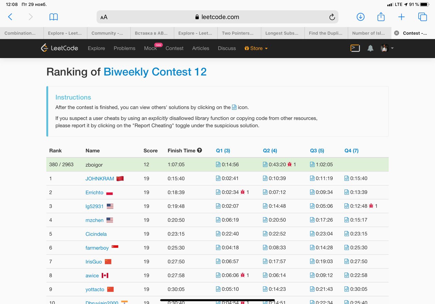View JOHNKRAM's Q1 solution code icon
435x304 pixels.
tap(218, 178)
